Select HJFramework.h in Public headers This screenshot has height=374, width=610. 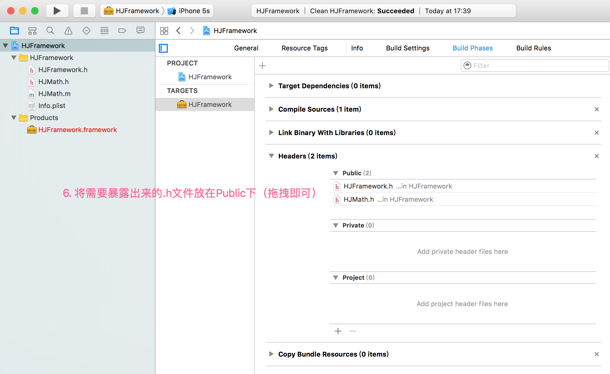[463, 186]
